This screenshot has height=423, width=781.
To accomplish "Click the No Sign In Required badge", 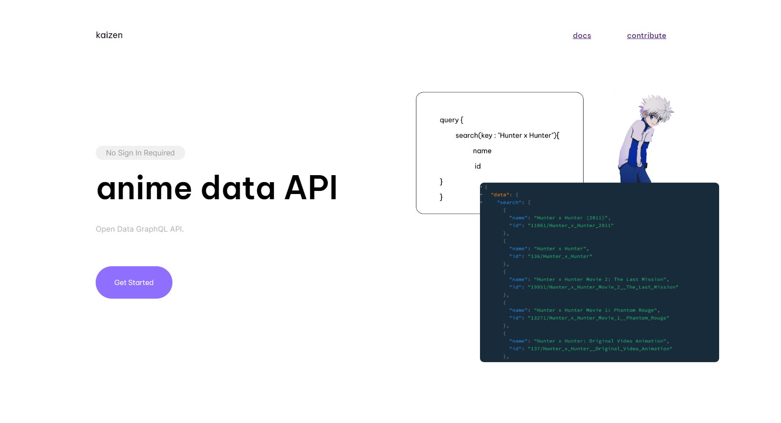I will (140, 153).
